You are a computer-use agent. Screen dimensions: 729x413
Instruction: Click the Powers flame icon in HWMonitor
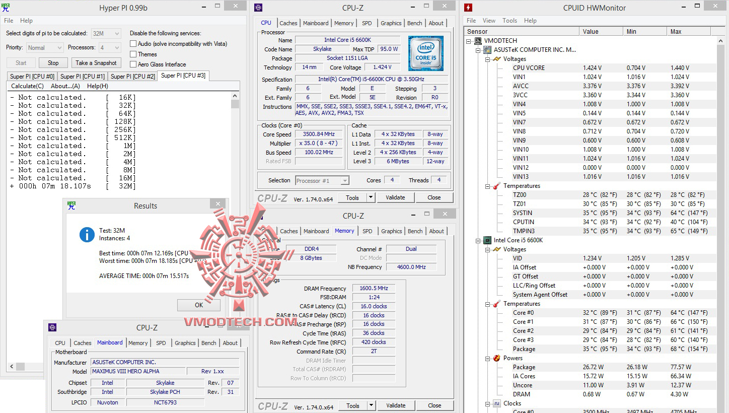coord(497,358)
